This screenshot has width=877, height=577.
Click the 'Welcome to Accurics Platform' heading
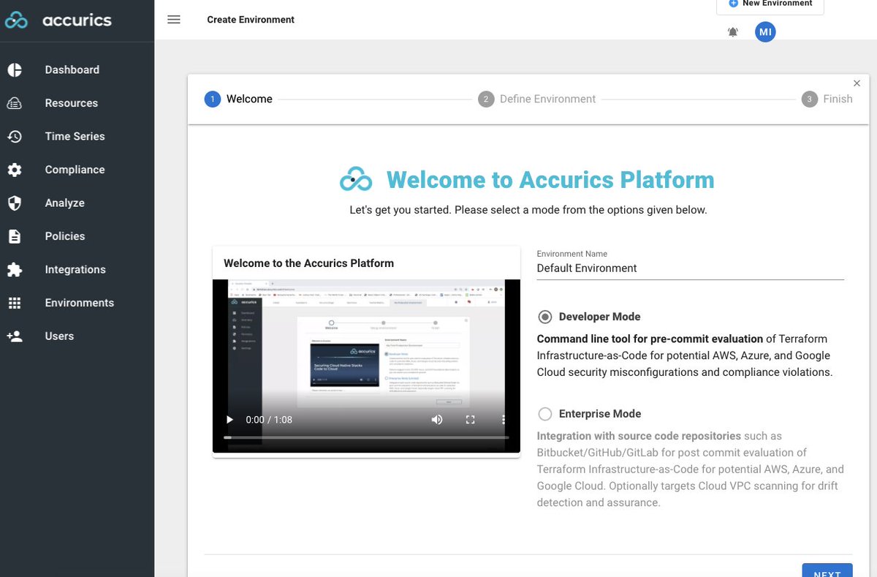click(550, 180)
